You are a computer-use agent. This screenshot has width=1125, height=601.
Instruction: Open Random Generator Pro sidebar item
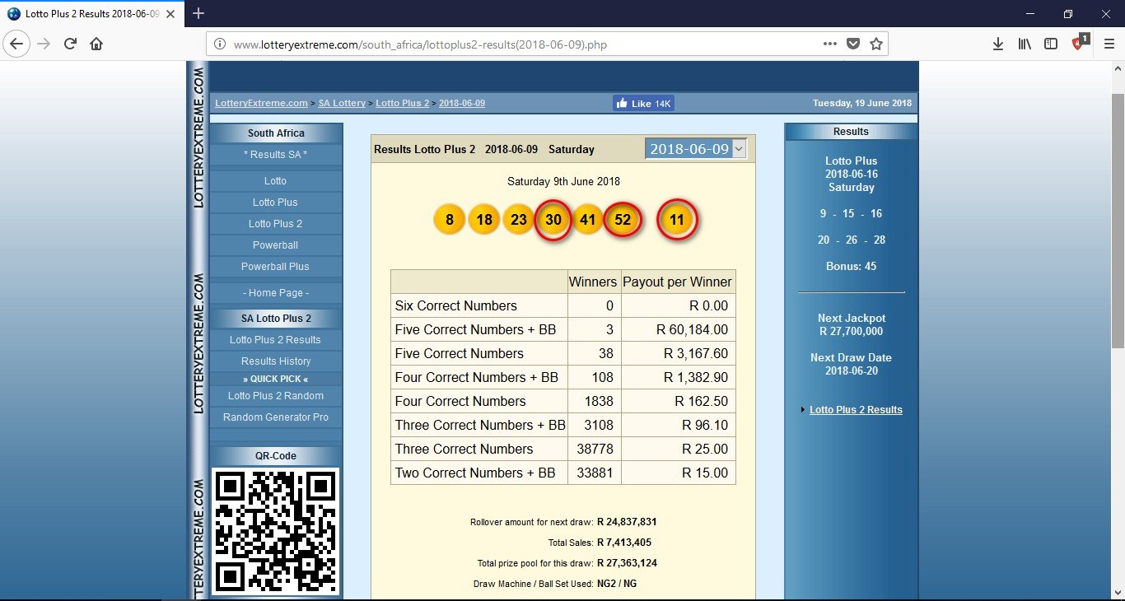(x=276, y=417)
